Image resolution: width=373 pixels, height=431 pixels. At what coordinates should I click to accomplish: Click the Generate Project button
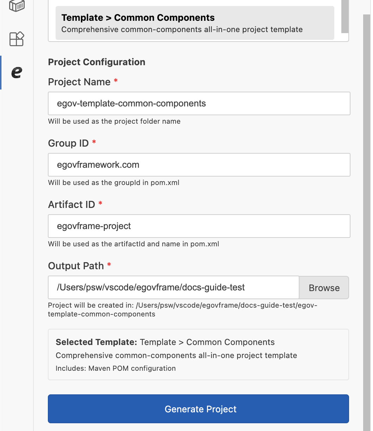(x=198, y=409)
